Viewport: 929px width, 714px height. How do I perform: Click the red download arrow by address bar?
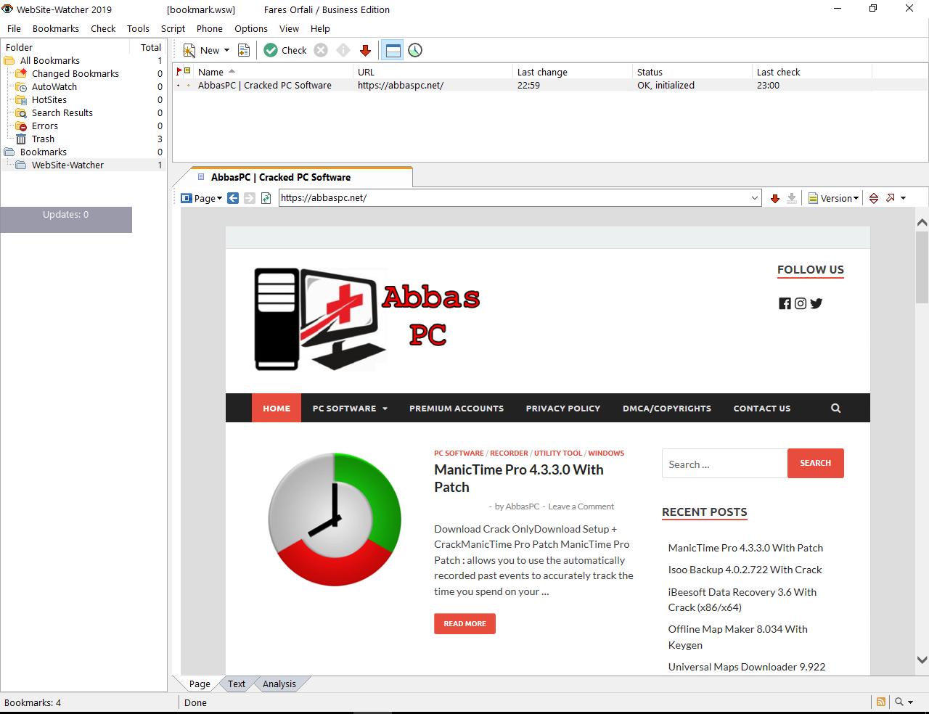click(775, 198)
